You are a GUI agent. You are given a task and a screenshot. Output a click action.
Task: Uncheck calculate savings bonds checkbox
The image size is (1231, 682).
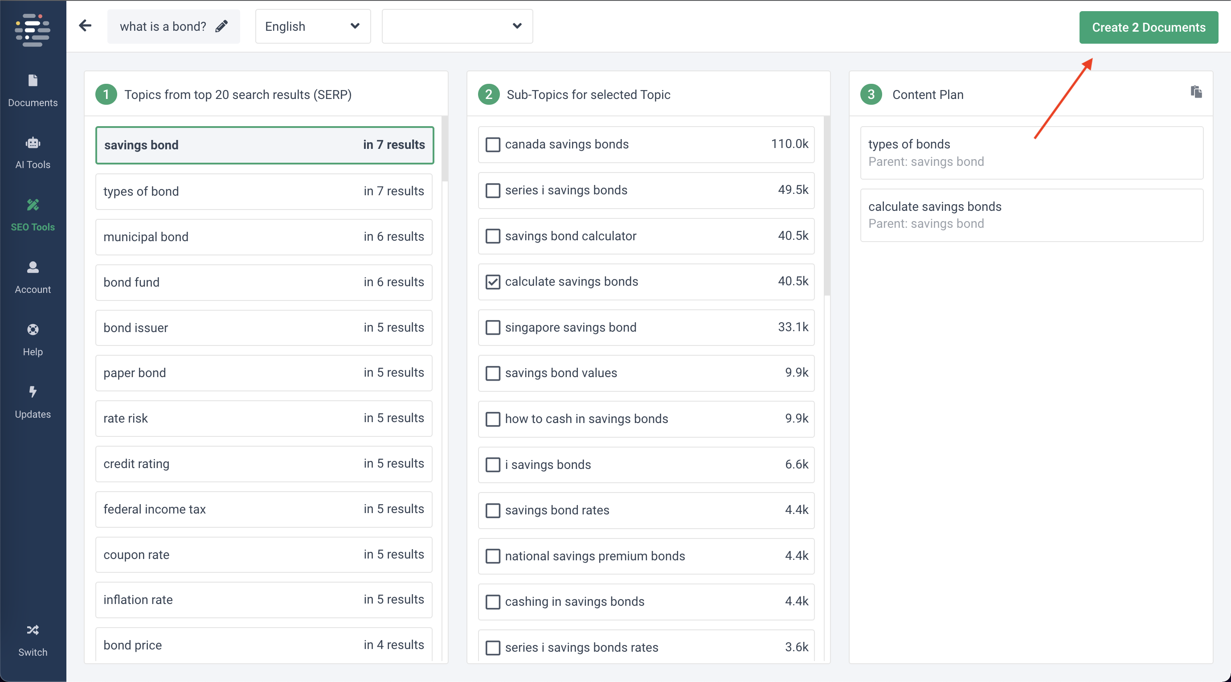pos(493,282)
